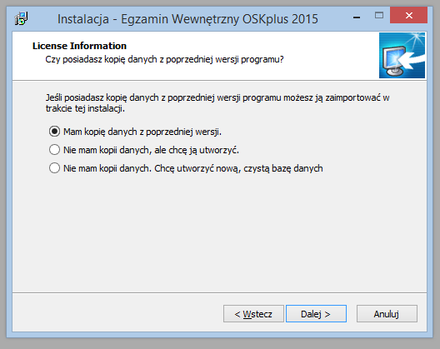The image size is (440, 349).
Task: Click the 'License Information' heading
Action: pyautogui.click(x=79, y=46)
